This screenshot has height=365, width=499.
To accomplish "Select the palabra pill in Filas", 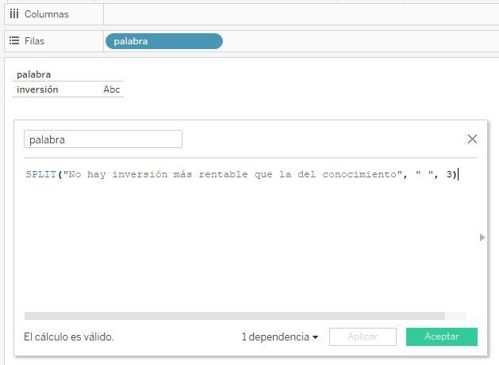I will point(164,41).
